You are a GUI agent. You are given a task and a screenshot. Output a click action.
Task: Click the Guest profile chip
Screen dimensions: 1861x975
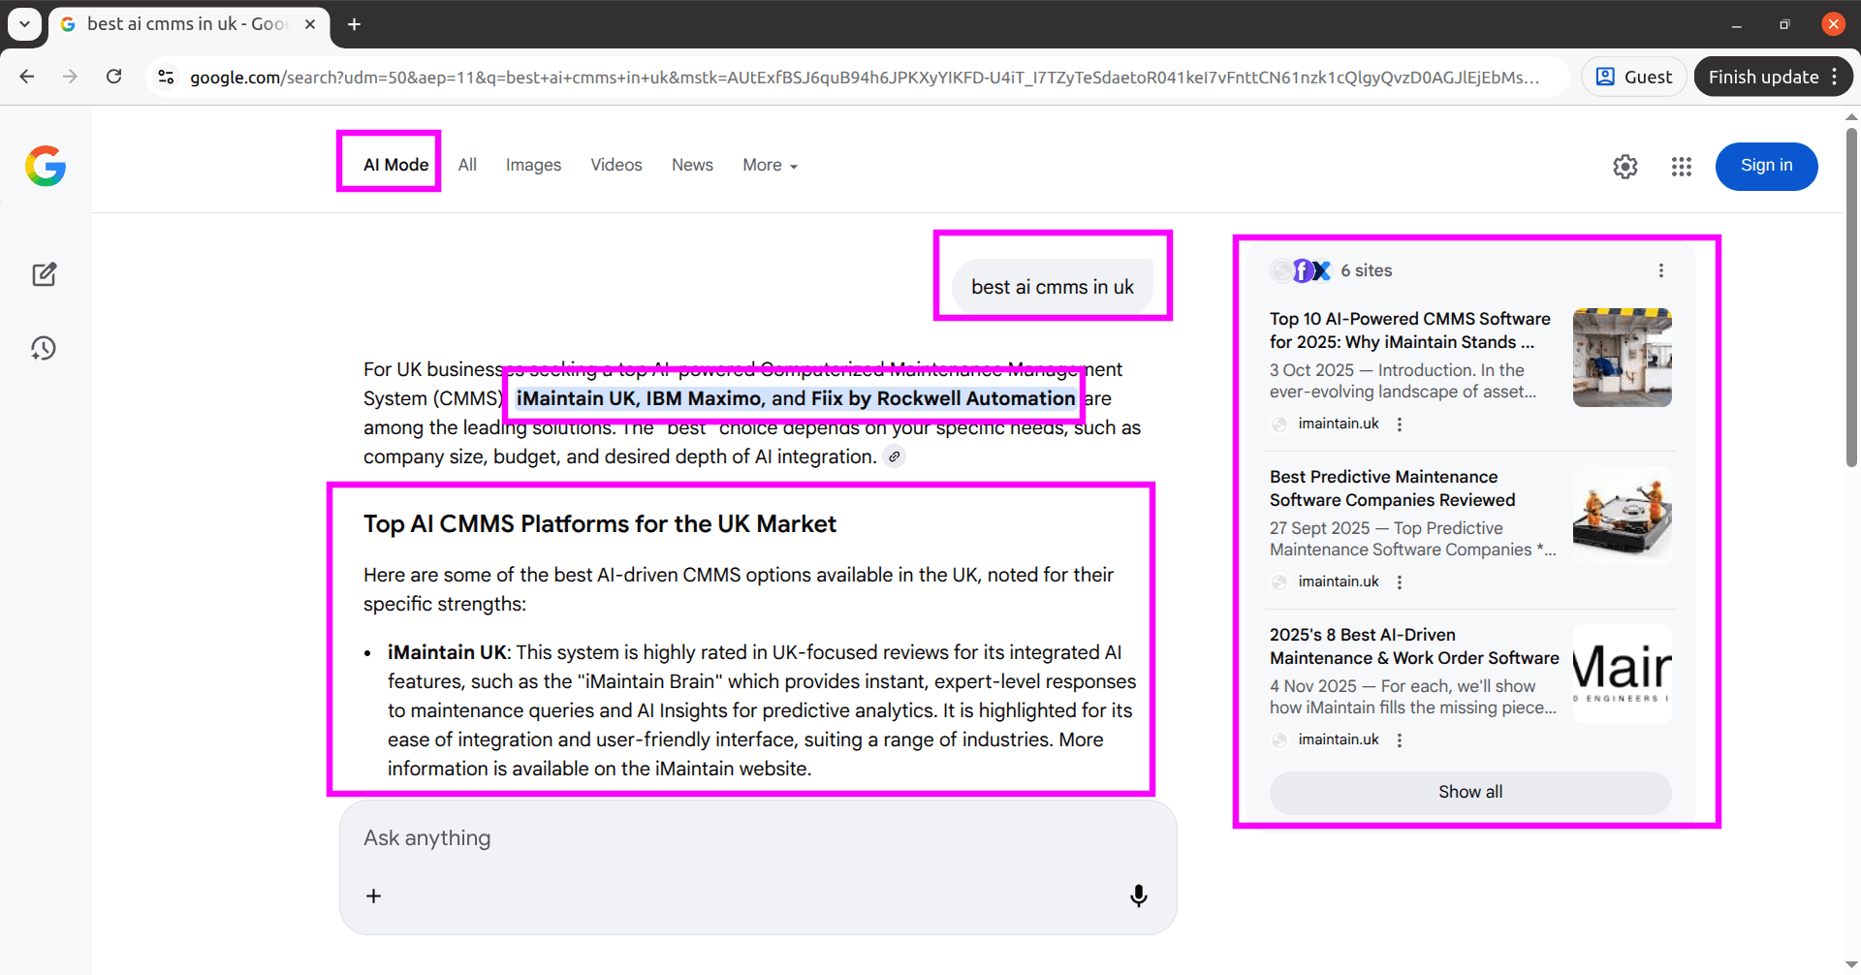click(1632, 76)
